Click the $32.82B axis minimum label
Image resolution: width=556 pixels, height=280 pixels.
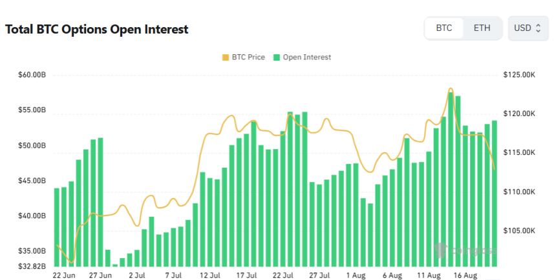(32, 266)
